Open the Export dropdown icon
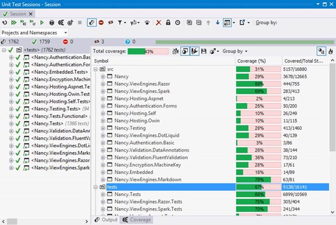Viewport: 336px width, 225px height. [245, 23]
